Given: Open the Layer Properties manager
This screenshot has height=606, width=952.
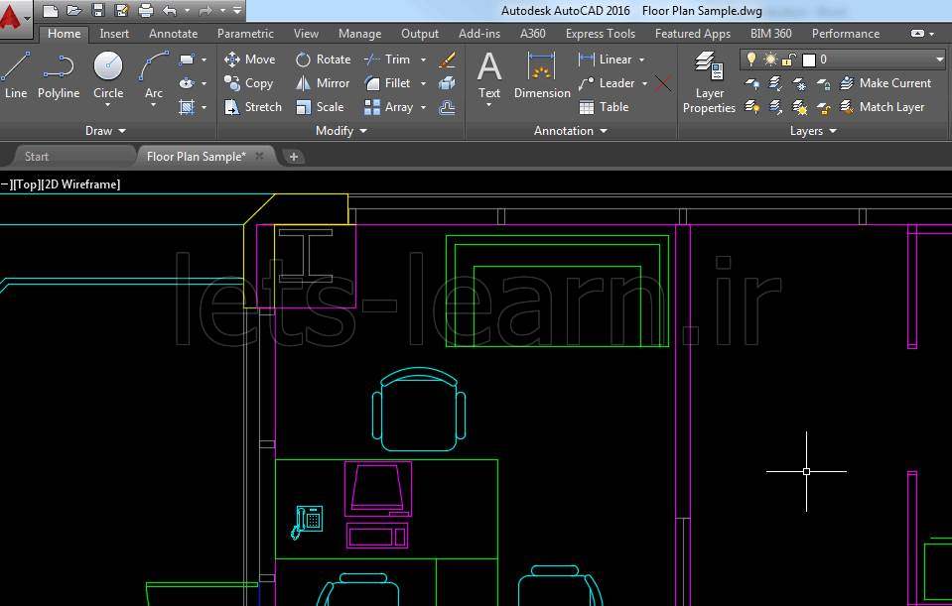Looking at the screenshot, I should tap(709, 82).
